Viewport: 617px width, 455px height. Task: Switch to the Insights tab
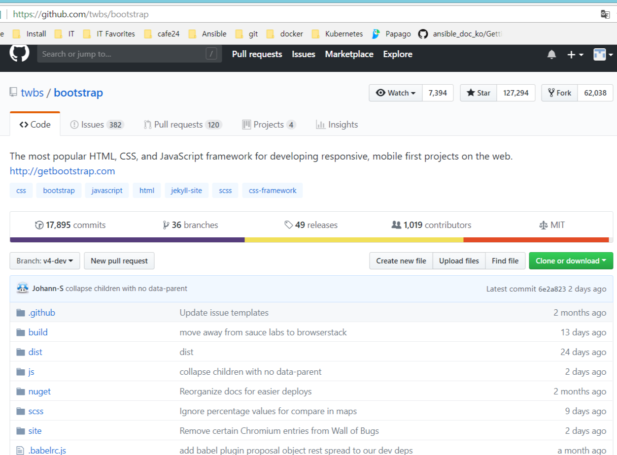(x=337, y=125)
